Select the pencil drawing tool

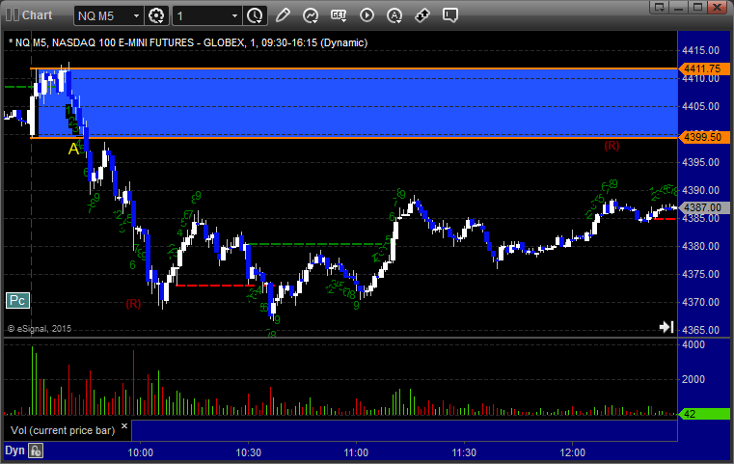click(283, 15)
